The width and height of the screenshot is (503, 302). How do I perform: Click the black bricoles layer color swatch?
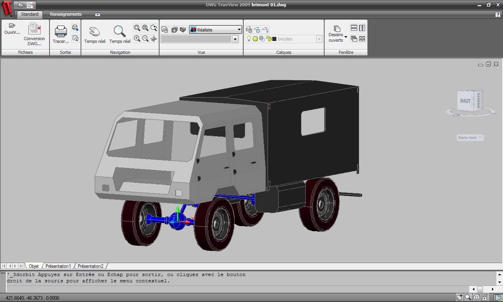pos(274,39)
